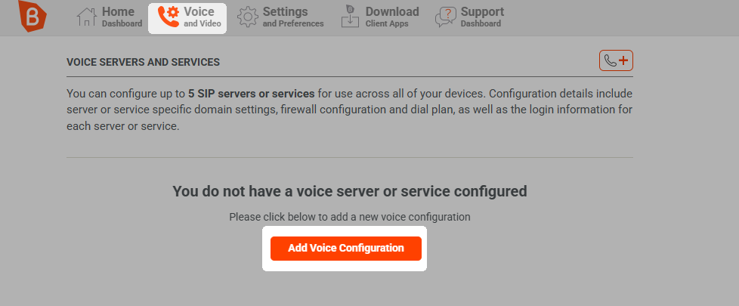This screenshot has height=306, width=739.
Task: Click the Settings gear icon
Action: [247, 17]
